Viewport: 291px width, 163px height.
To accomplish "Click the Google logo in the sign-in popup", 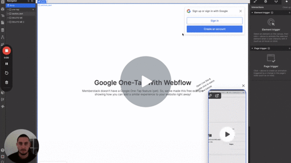I will pyautogui.click(x=188, y=11).
